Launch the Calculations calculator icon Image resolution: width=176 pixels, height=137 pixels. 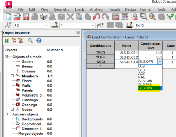click(x=116, y=17)
